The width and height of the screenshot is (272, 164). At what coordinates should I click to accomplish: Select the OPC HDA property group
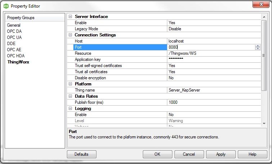16,56
